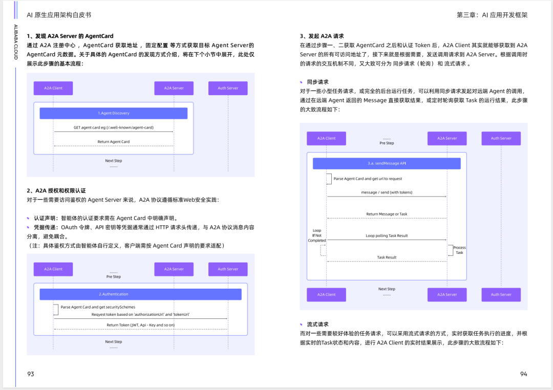Screen dimensions: 553x390
Task: Click the "Loop polling Task Result" label
Action: click(x=387, y=235)
